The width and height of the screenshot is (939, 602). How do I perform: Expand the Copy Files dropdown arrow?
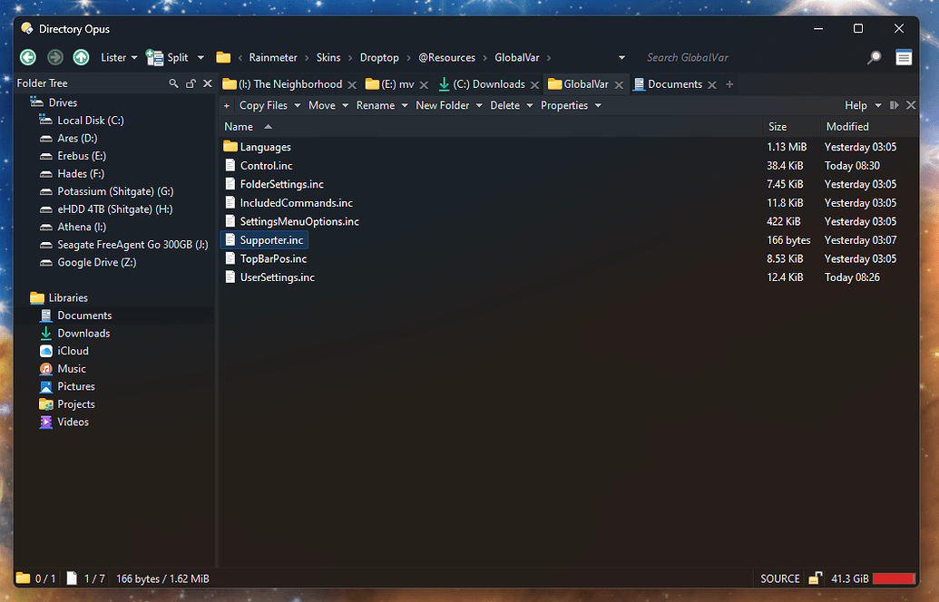pos(297,105)
